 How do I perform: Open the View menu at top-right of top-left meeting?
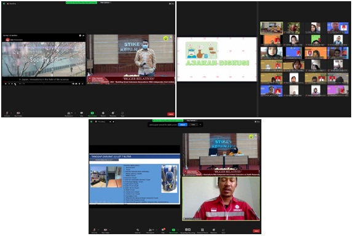click(172, 4)
